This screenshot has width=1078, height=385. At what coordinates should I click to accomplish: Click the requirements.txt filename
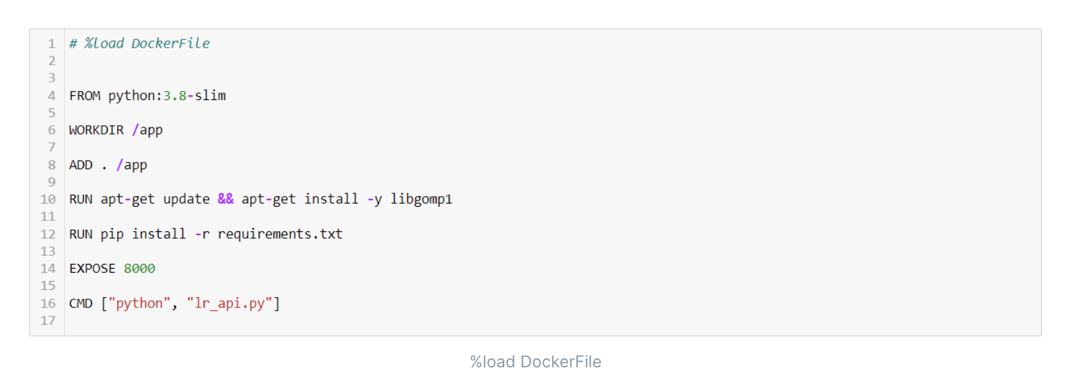tap(280, 234)
